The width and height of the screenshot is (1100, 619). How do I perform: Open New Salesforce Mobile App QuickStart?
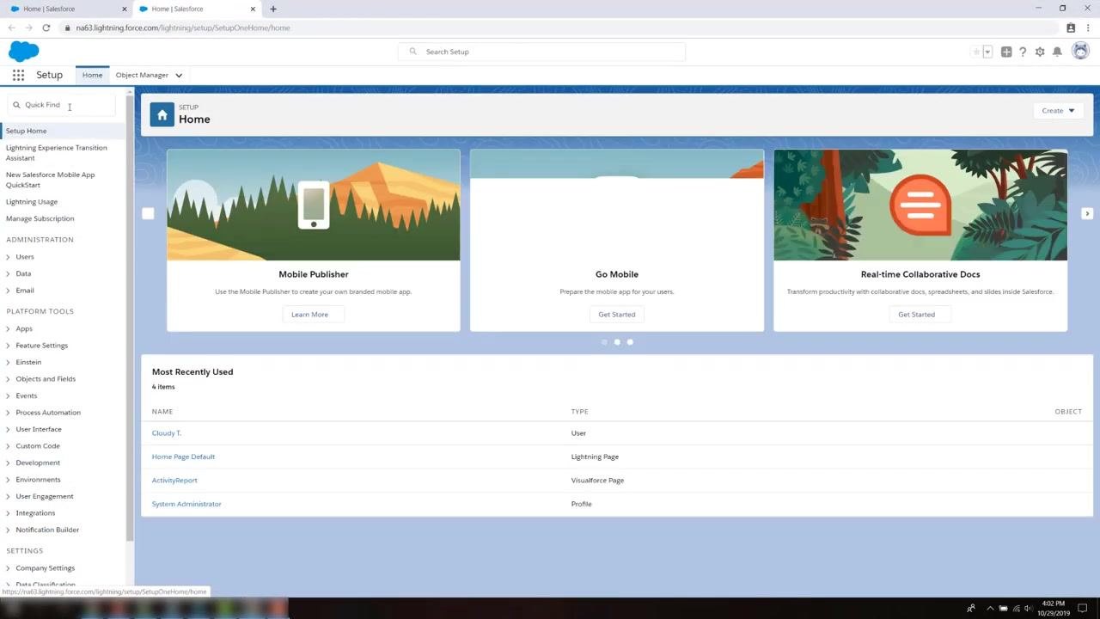pyautogui.click(x=51, y=180)
